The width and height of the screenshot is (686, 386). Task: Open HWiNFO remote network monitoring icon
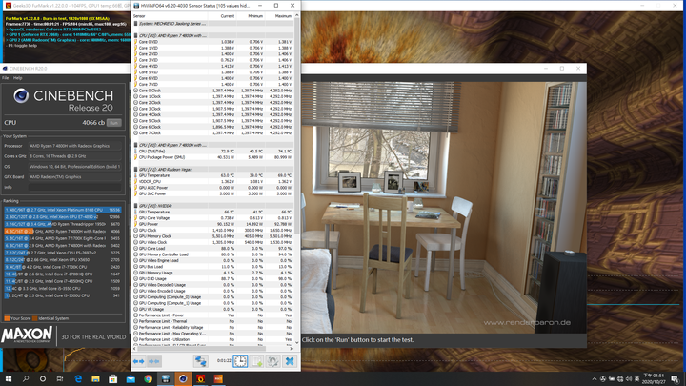pyautogui.click(x=201, y=361)
